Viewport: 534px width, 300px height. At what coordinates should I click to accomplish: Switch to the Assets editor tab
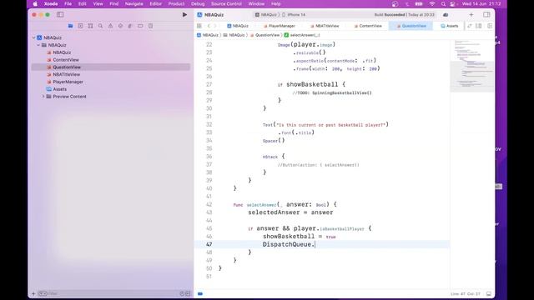click(x=450, y=26)
